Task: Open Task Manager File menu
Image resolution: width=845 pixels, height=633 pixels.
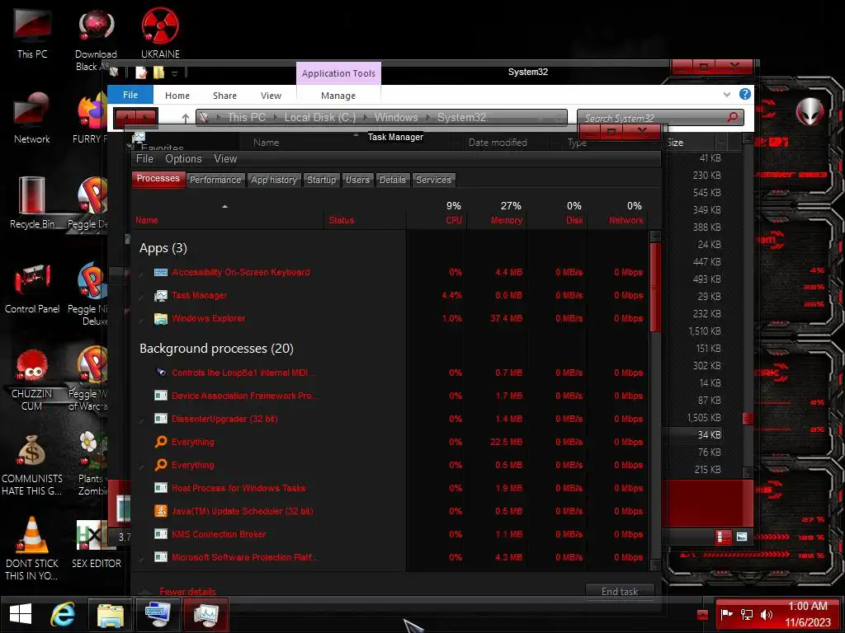Action: (144, 159)
